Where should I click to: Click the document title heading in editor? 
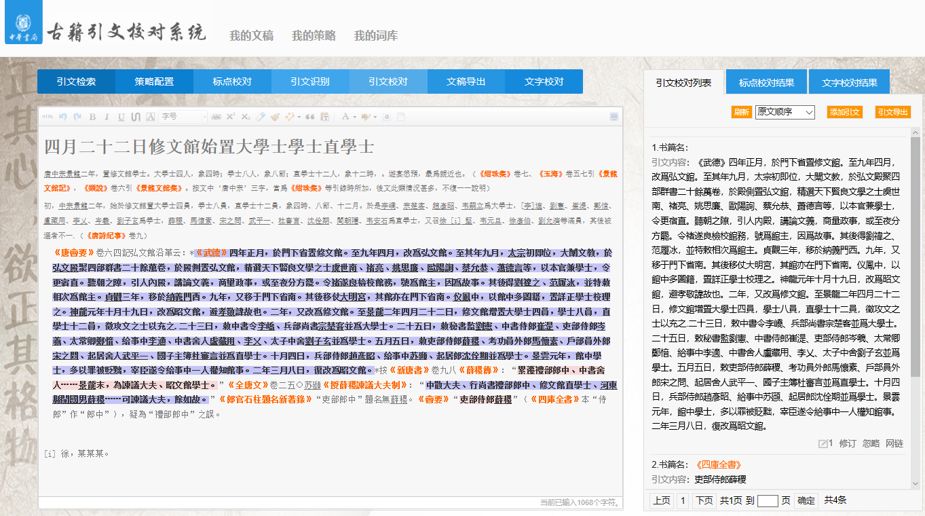[209, 147]
